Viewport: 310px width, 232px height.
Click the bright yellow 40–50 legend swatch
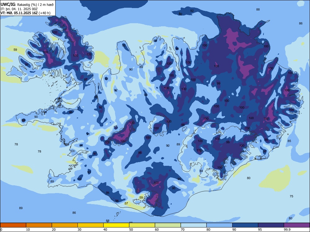[x=116, y=225]
